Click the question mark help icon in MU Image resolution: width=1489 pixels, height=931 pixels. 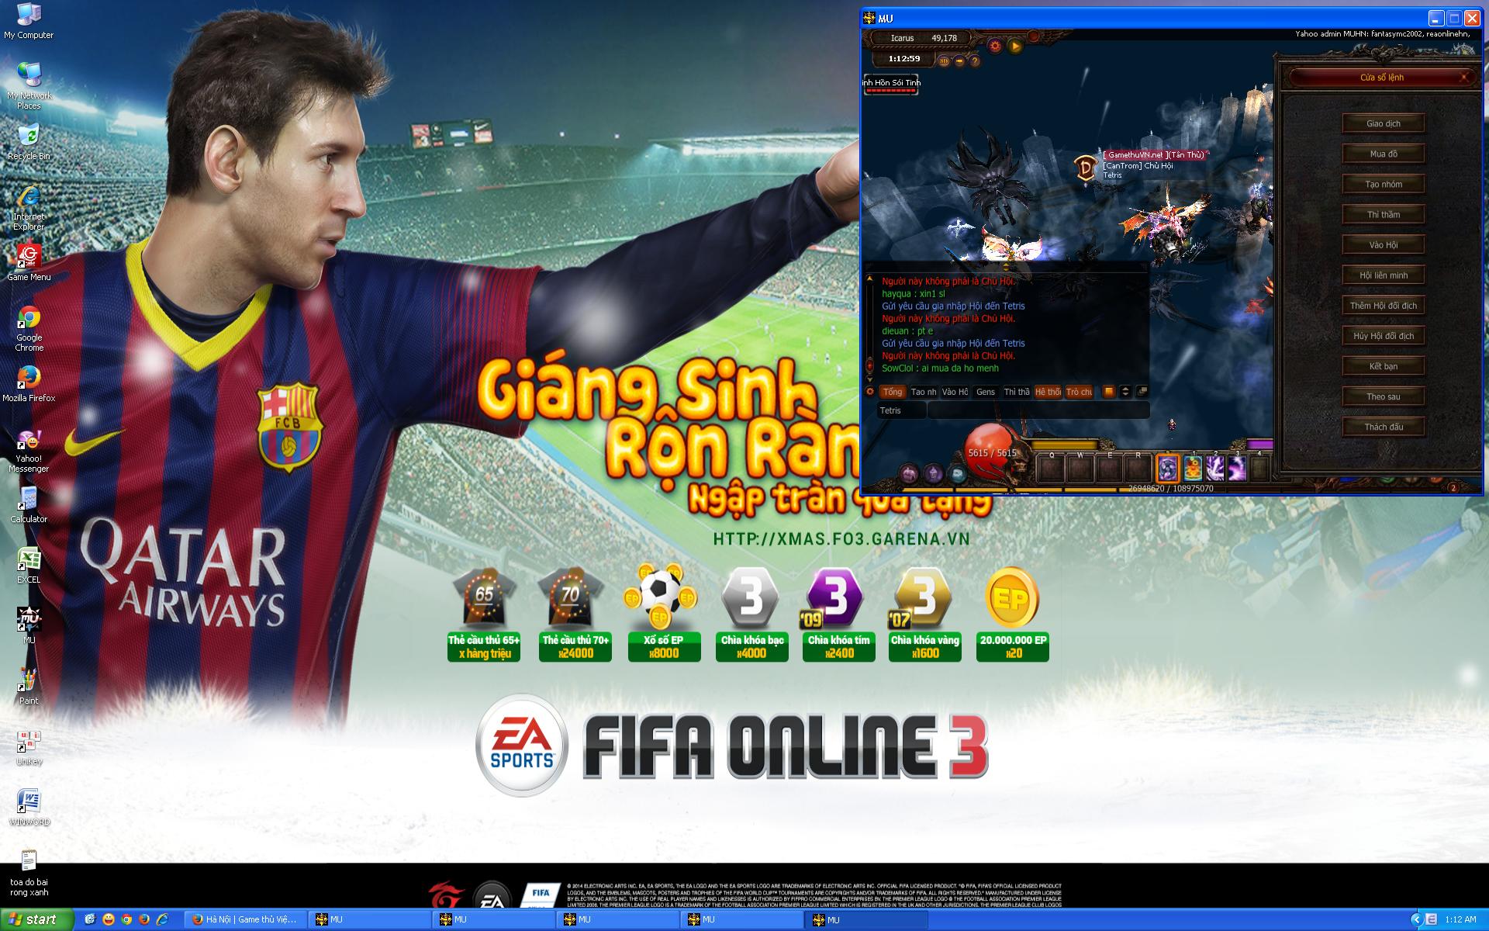pyautogui.click(x=975, y=60)
